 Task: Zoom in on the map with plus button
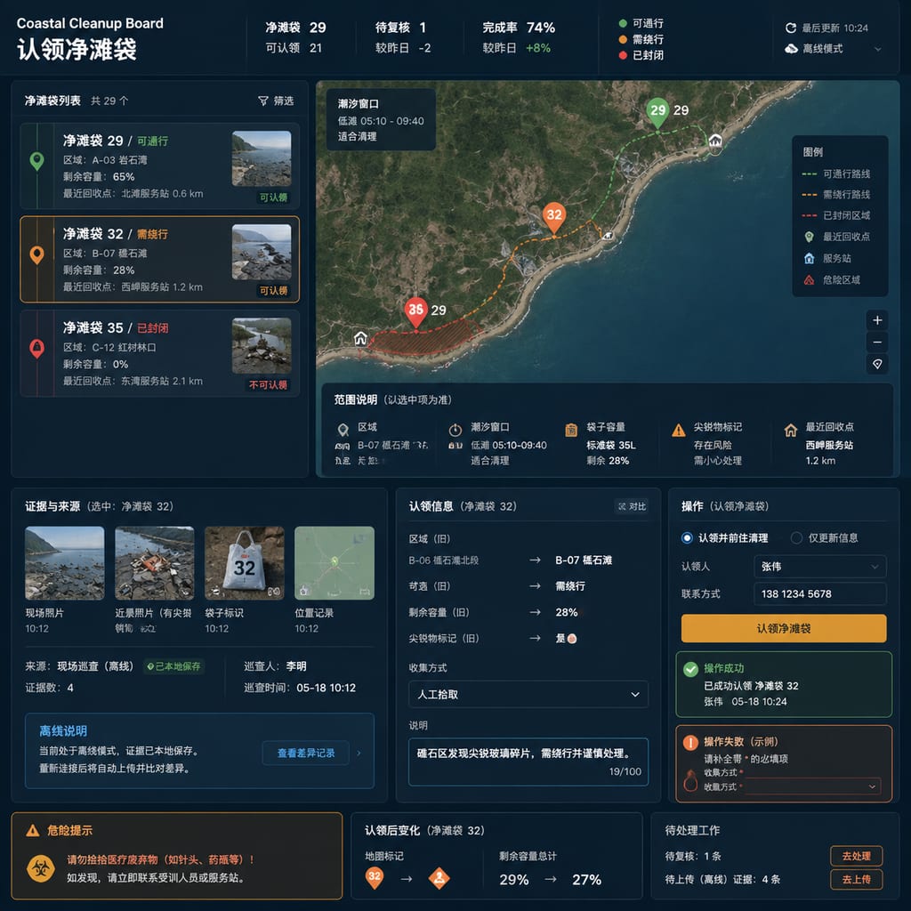877,320
